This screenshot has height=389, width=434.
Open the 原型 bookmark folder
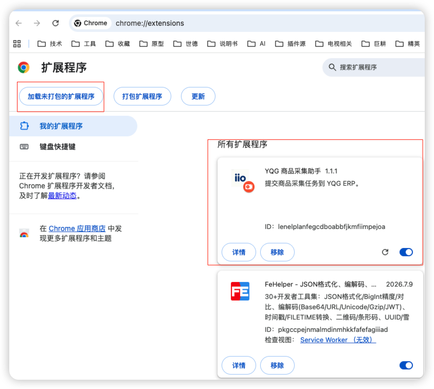coord(151,44)
